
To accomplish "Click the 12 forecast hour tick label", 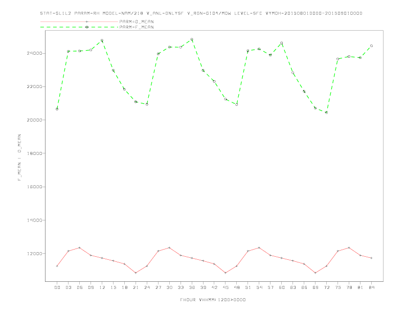I will click(x=102, y=287).
